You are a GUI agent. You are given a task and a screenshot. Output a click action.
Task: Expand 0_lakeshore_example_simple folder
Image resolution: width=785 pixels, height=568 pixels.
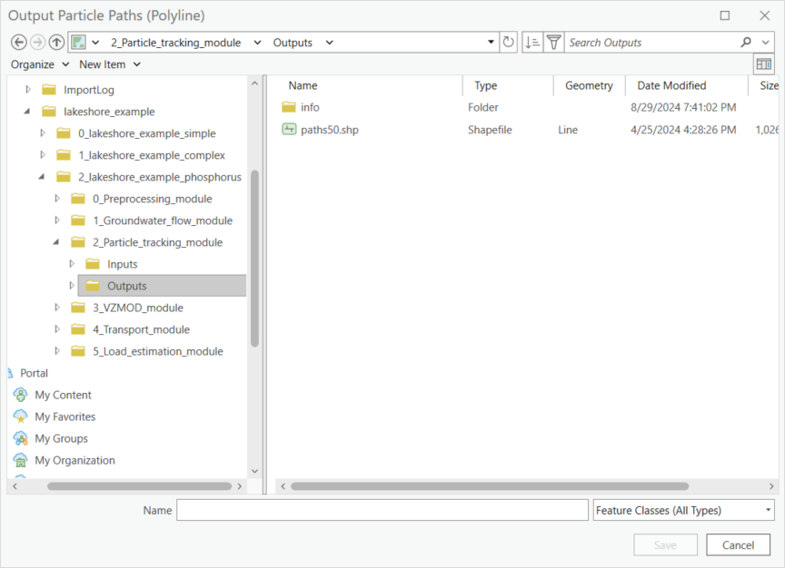point(43,133)
